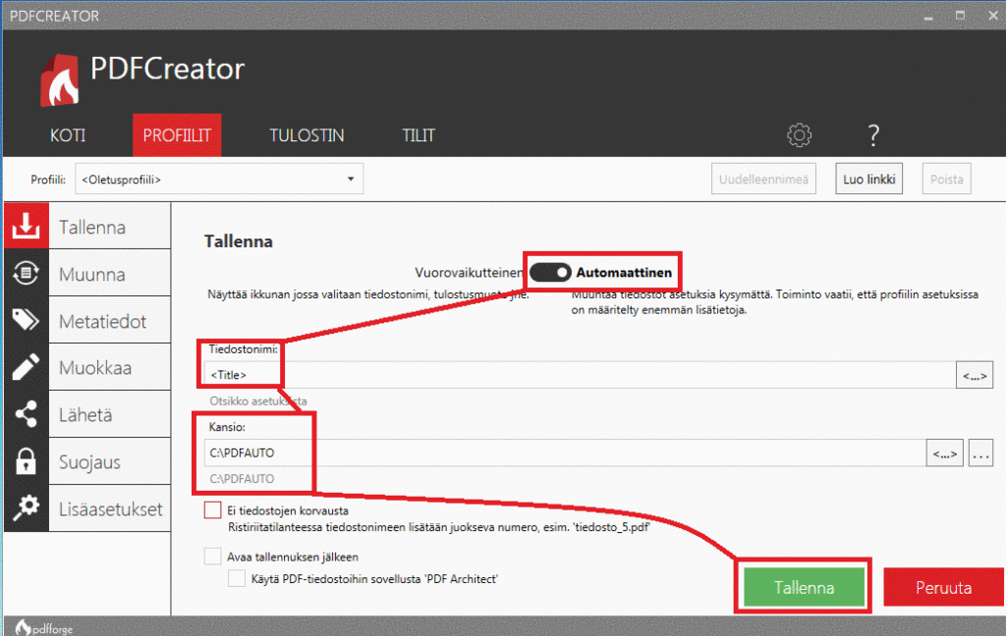
Task: Open the TILIT tab
Action: 419,135
